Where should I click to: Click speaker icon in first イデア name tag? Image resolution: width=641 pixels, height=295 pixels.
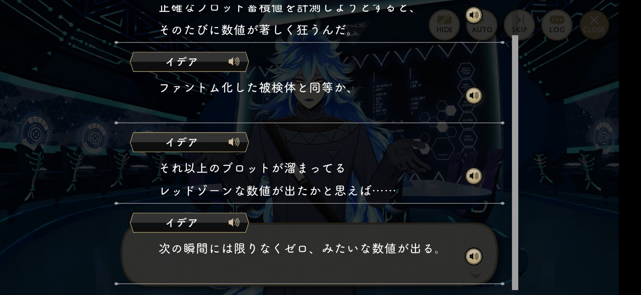click(x=234, y=61)
